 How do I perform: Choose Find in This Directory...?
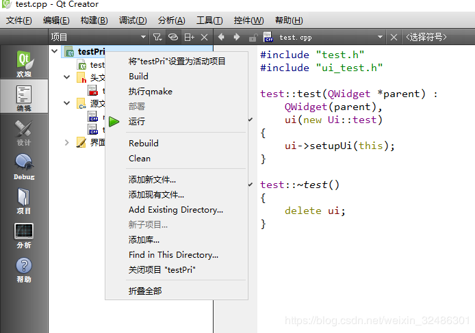[x=177, y=255]
